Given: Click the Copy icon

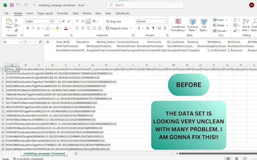Looking at the screenshot, I should [16, 25].
